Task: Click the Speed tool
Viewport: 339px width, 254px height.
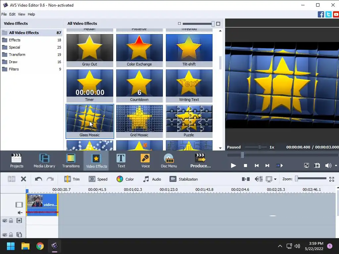Action: tap(98, 179)
